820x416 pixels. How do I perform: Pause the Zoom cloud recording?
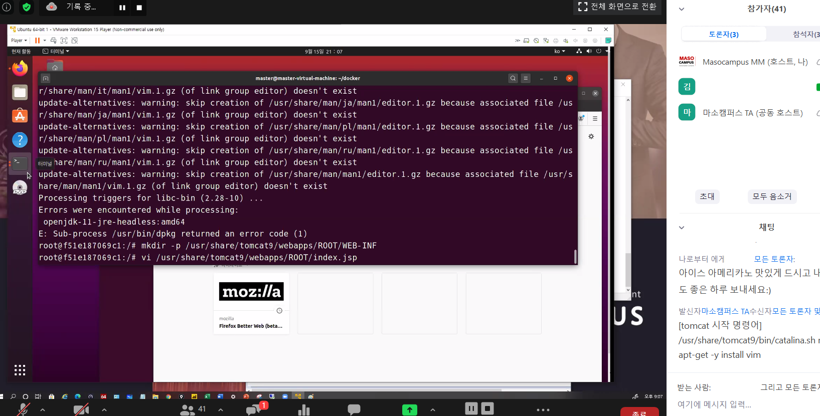122,8
